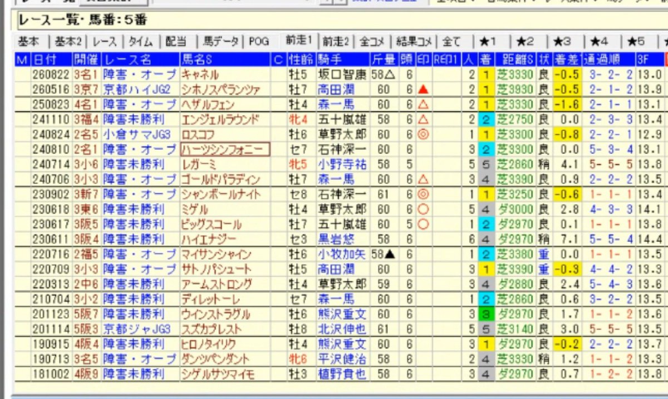Open horse ビッグスコール

pyautogui.click(x=211, y=225)
